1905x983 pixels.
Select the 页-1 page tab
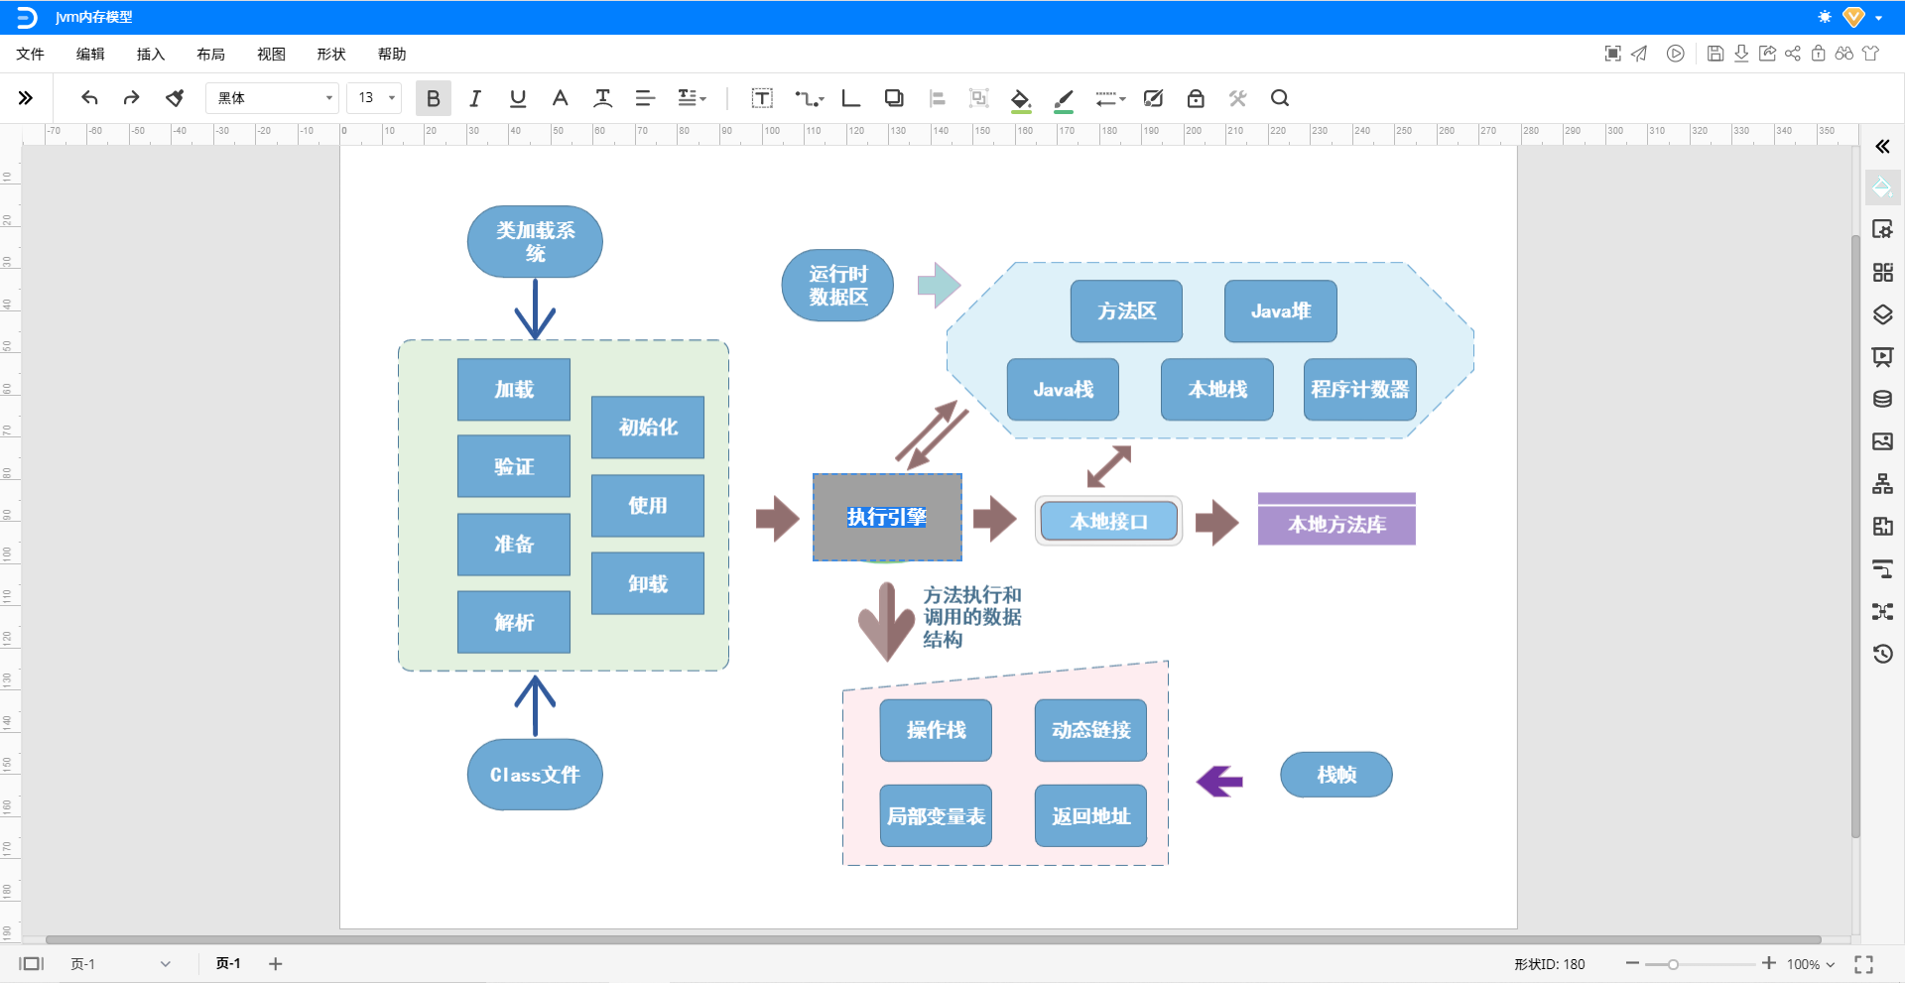[228, 964]
